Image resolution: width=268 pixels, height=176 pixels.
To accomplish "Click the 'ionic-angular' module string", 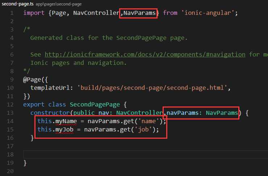I will click(208, 13).
